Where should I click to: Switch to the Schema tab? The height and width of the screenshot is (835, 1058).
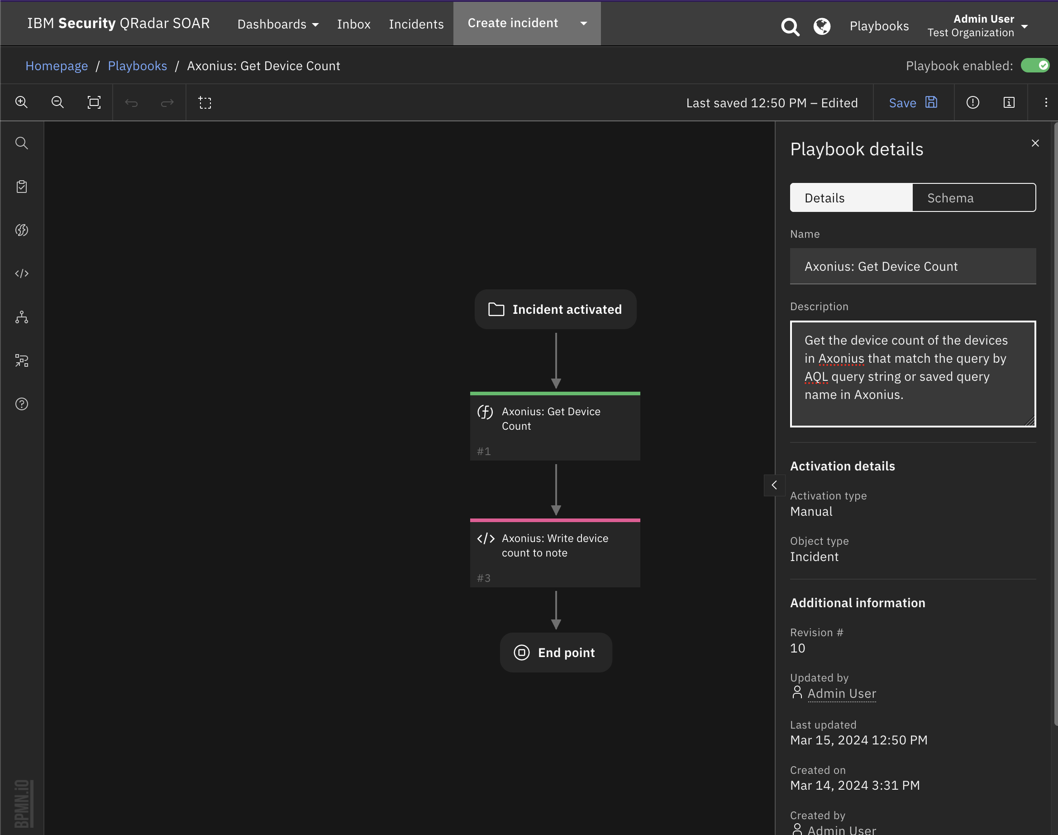pos(973,197)
